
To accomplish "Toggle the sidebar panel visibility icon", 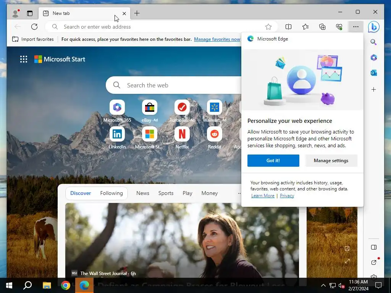I will point(373,247).
